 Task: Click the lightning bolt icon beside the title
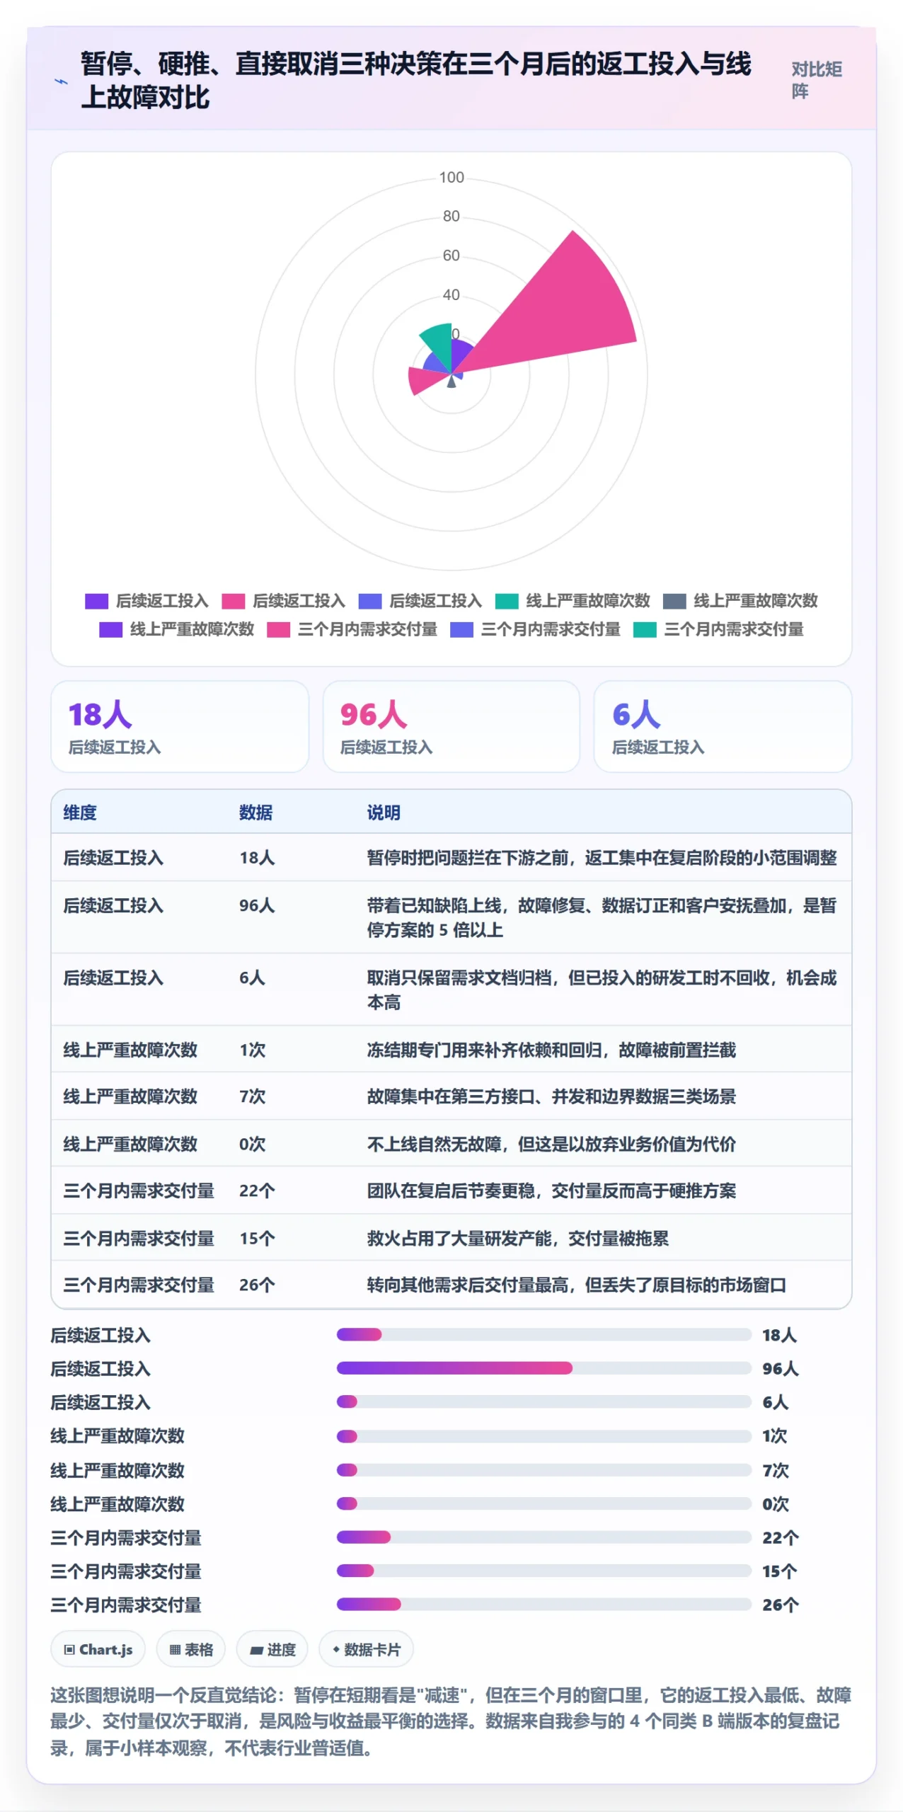tap(62, 81)
